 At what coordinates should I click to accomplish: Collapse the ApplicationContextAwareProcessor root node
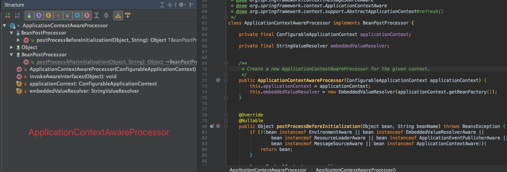(5, 26)
